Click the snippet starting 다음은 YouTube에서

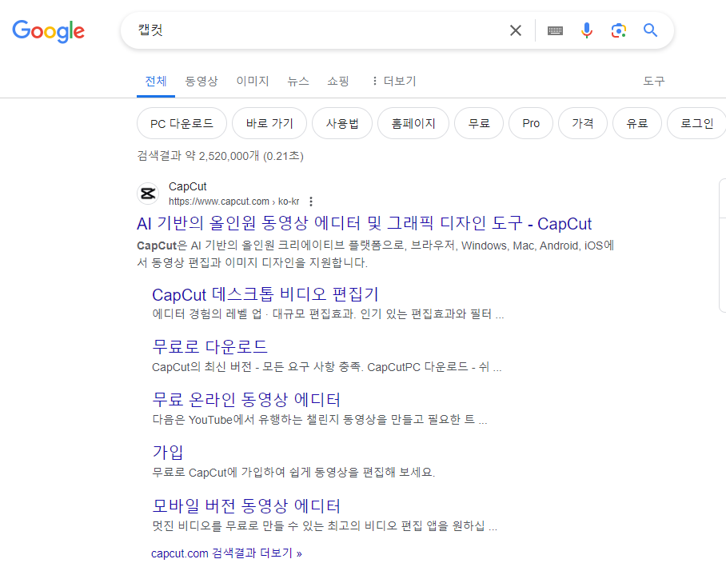tap(320, 420)
